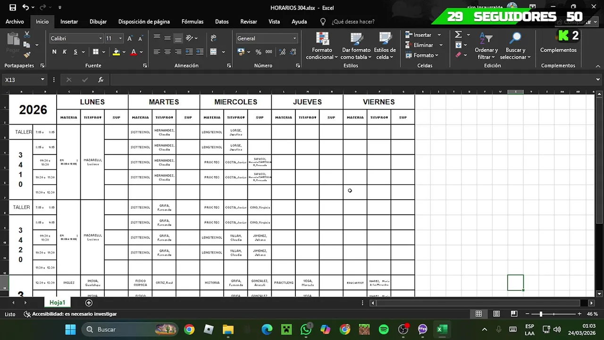Click the ¿Qué desea hacer? search box
This screenshot has height=340, width=604.
click(x=353, y=22)
